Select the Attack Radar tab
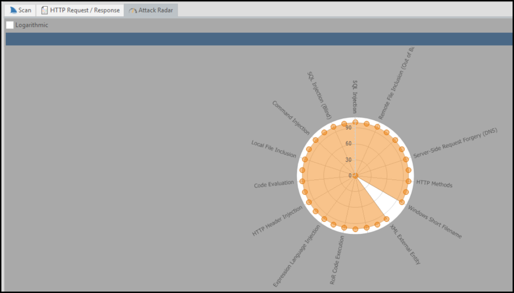 [151, 11]
